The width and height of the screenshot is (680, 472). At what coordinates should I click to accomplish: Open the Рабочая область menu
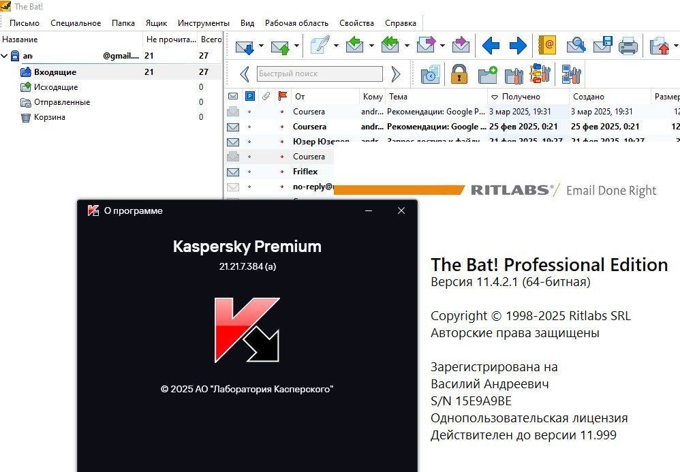pos(296,23)
